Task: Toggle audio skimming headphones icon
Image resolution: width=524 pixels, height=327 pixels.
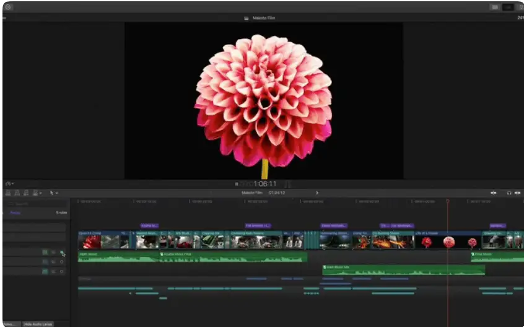Action: point(509,193)
